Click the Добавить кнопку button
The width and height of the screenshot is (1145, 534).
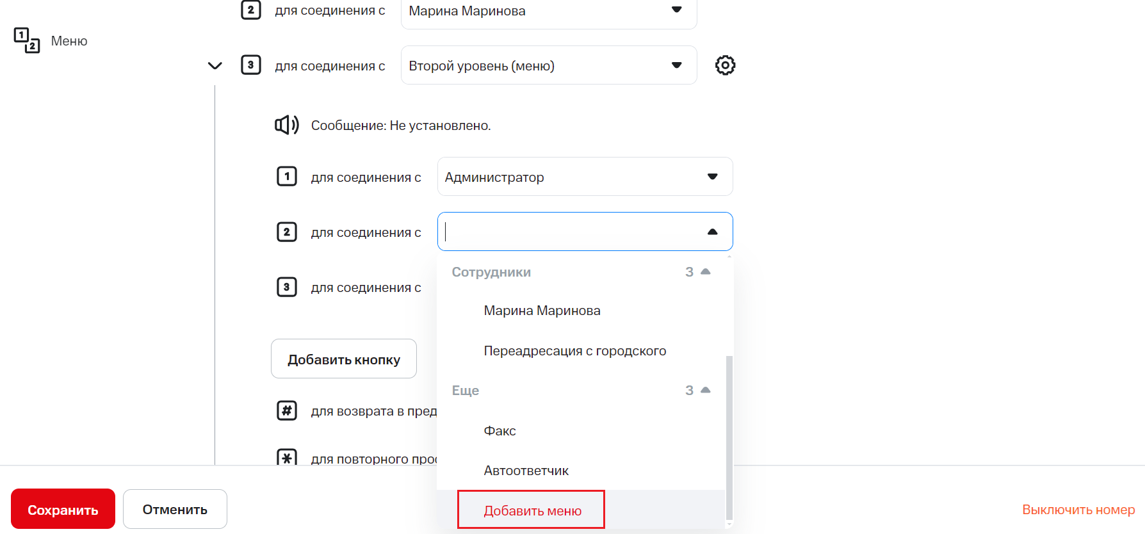[x=344, y=359]
